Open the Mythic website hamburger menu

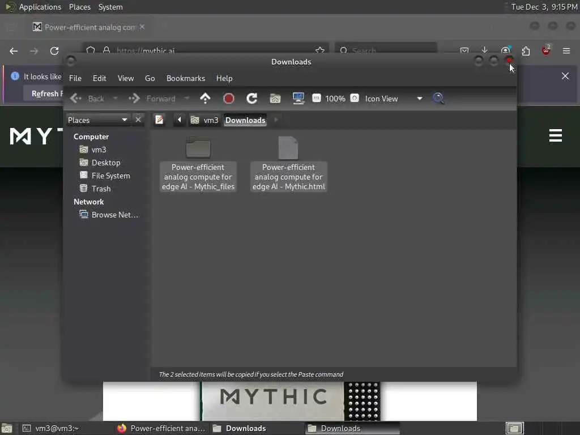point(556,135)
